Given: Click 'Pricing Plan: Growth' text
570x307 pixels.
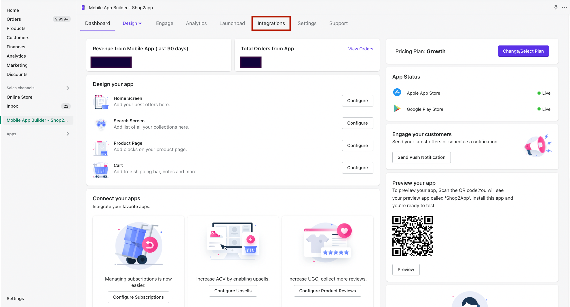Looking at the screenshot, I should coord(420,51).
